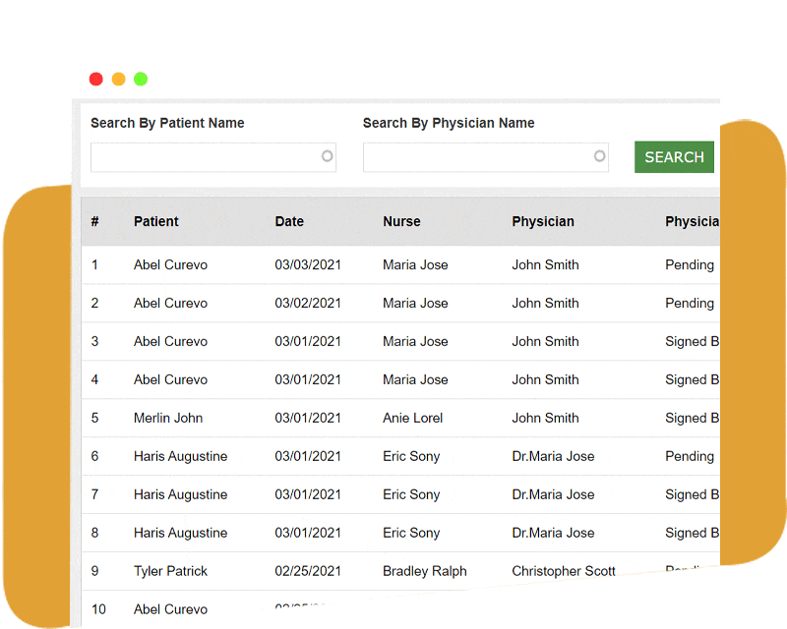
Task: Click Pending status in row 2
Action: (x=690, y=303)
